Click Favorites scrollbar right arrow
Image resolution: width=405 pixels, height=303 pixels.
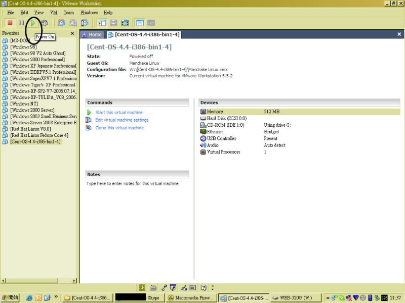74,281
